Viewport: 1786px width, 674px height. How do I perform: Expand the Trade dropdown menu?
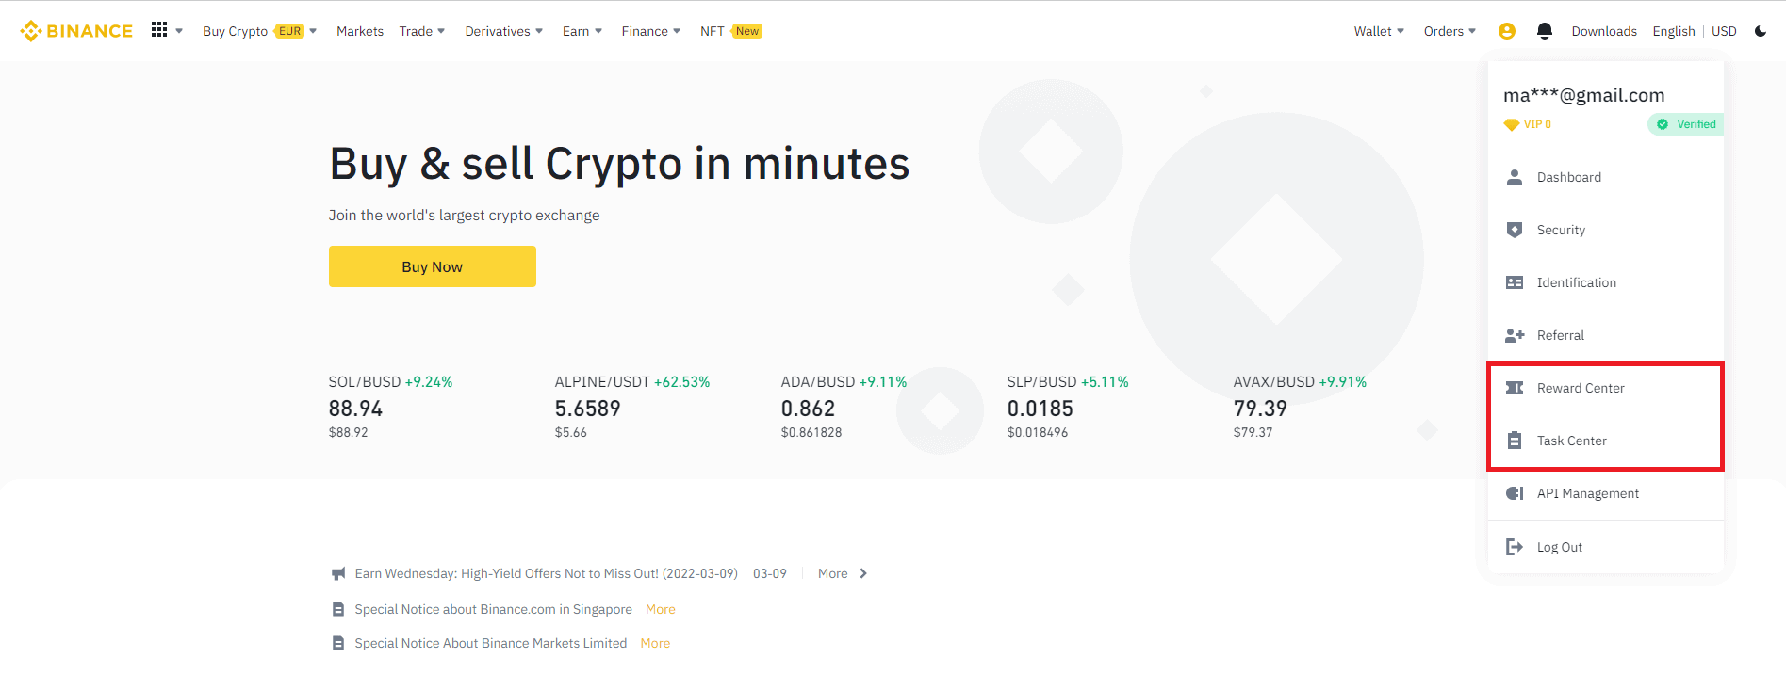point(421,31)
